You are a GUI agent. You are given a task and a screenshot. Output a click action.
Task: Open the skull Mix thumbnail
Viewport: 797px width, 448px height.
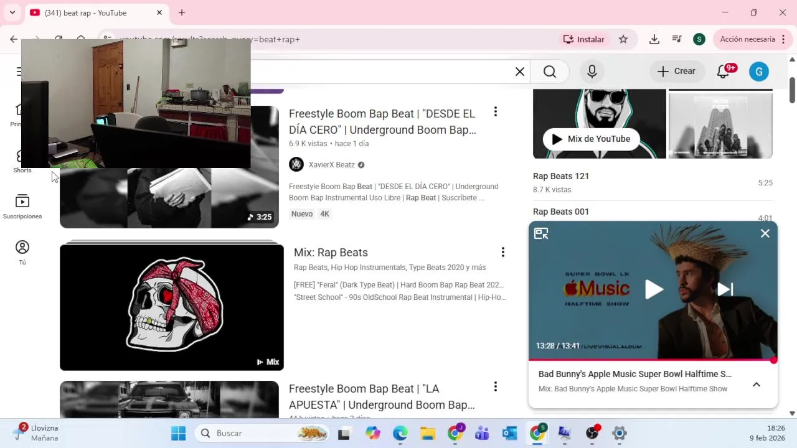point(172,307)
